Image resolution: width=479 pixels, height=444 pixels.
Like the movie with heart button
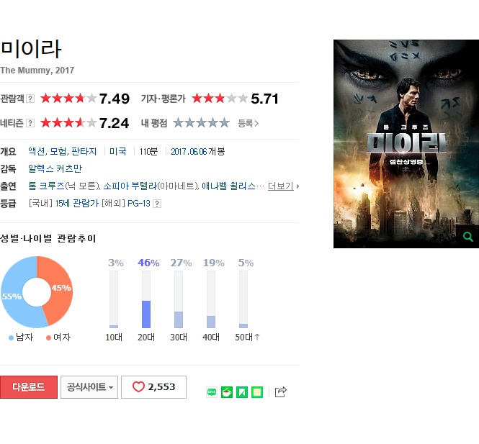click(x=153, y=387)
